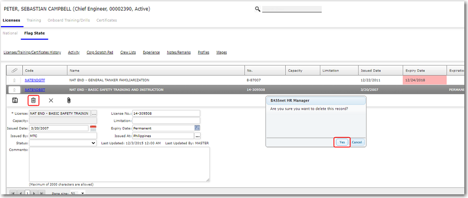The width and height of the screenshot is (468, 198).
Task: Click the Cancel X icon in toolbar
Action: point(51,100)
